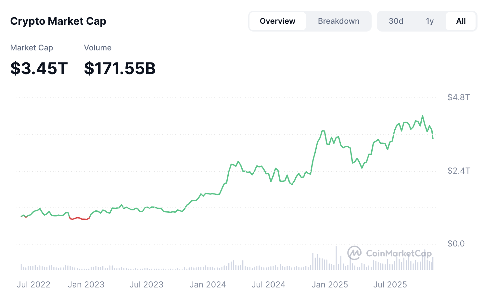Screen dimensions: 484x292
Task: Select the Overview tab
Action: pos(277,21)
